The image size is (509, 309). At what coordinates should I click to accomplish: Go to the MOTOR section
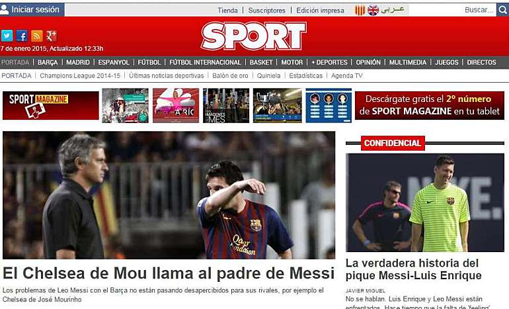pyautogui.click(x=292, y=62)
